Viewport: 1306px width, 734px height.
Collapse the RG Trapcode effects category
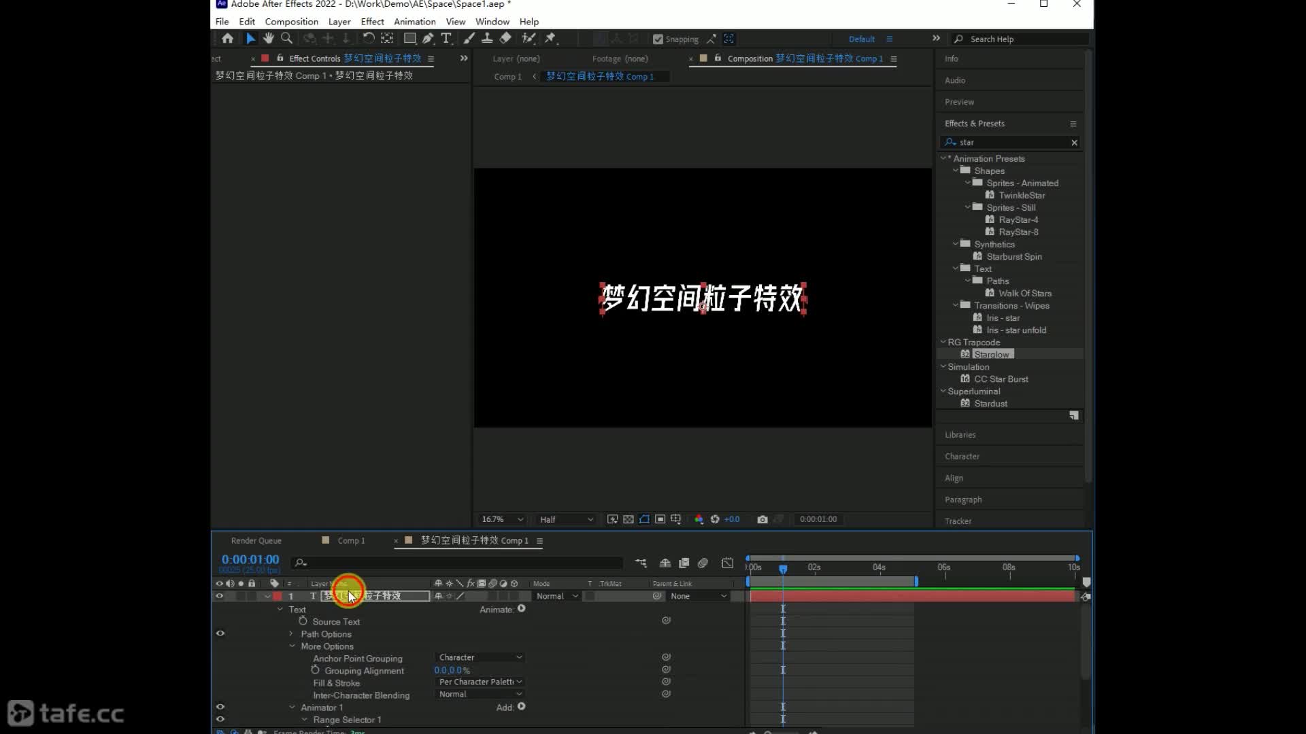pyautogui.click(x=943, y=342)
